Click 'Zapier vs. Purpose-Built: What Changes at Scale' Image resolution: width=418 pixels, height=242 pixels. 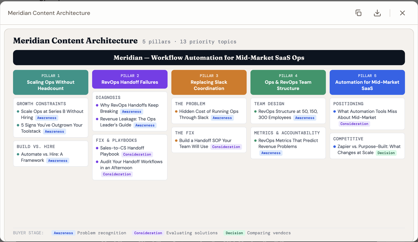point(369,150)
